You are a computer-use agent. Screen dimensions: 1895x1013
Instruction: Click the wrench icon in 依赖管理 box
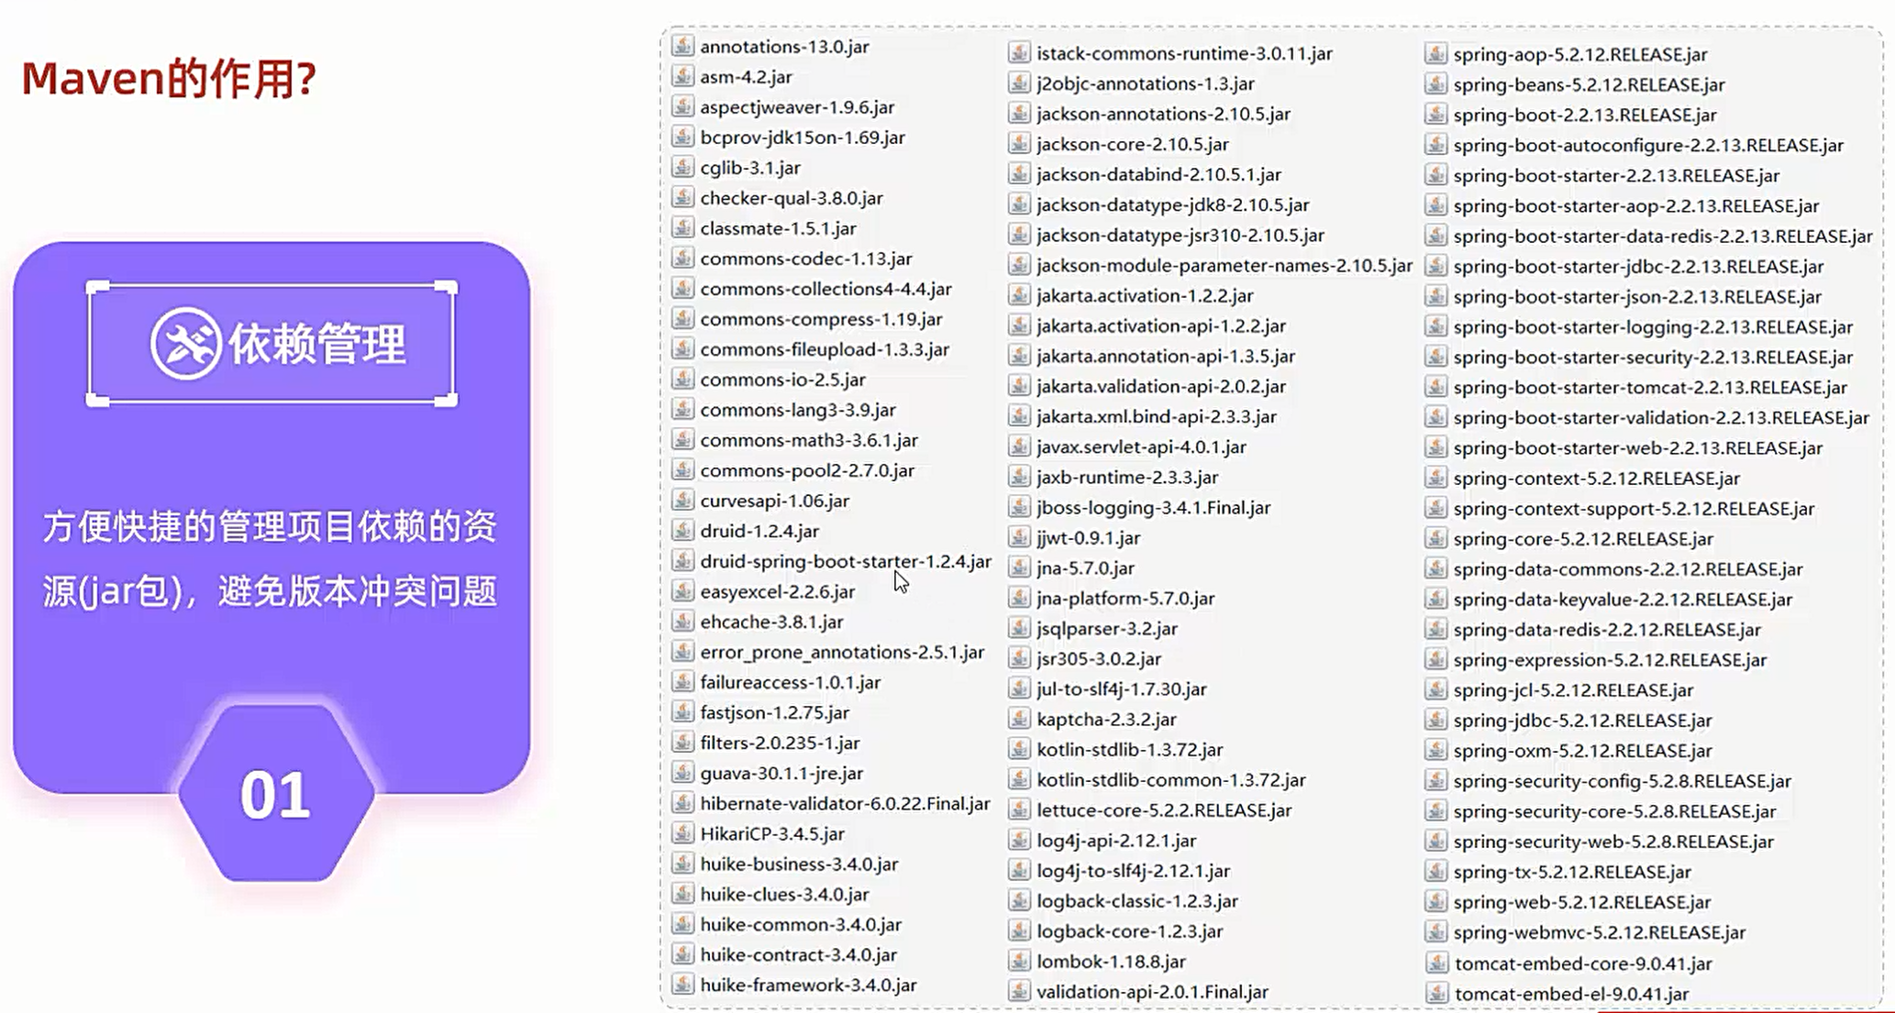(x=186, y=344)
